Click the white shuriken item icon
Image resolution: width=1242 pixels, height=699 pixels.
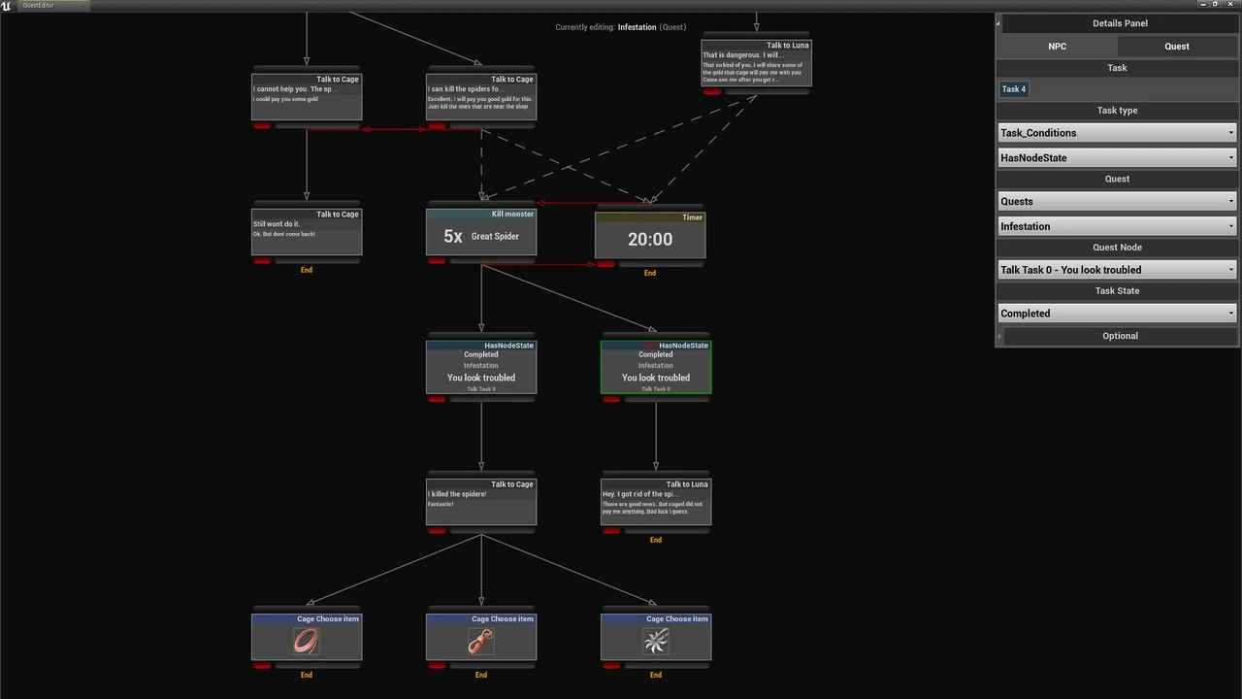tap(656, 641)
